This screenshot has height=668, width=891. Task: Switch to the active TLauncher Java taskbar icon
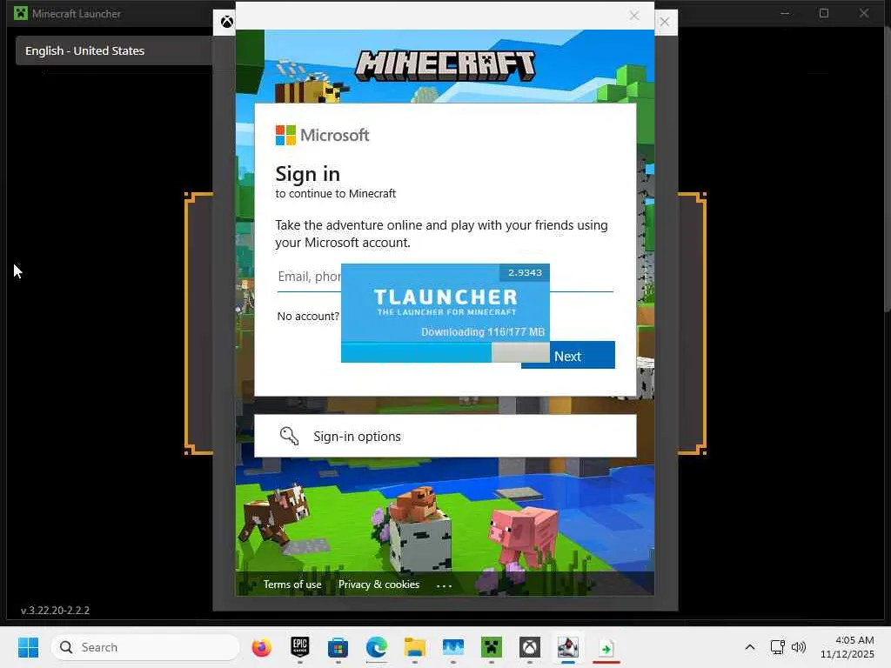(x=567, y=647)
